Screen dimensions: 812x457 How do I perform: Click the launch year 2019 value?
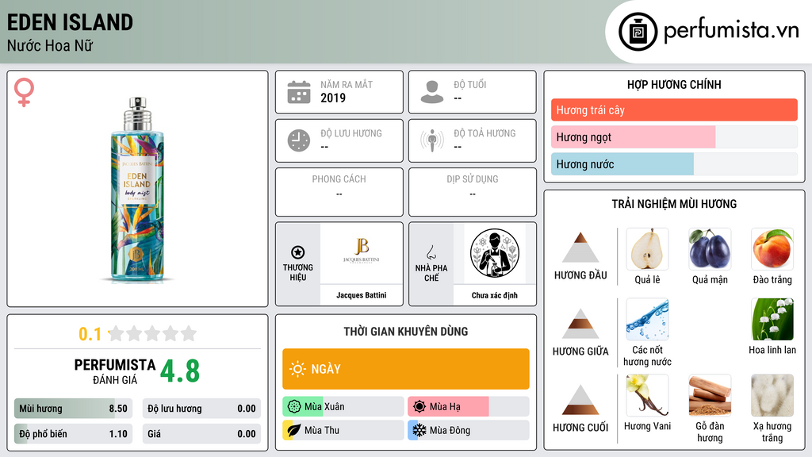point(333,98)
